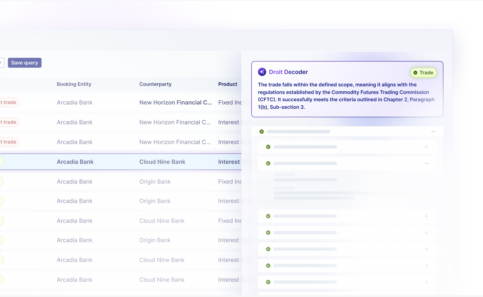Select the first Origin Bank trade row
The width and height of the screenshot is (483, 297).
(x=155, y=182)
